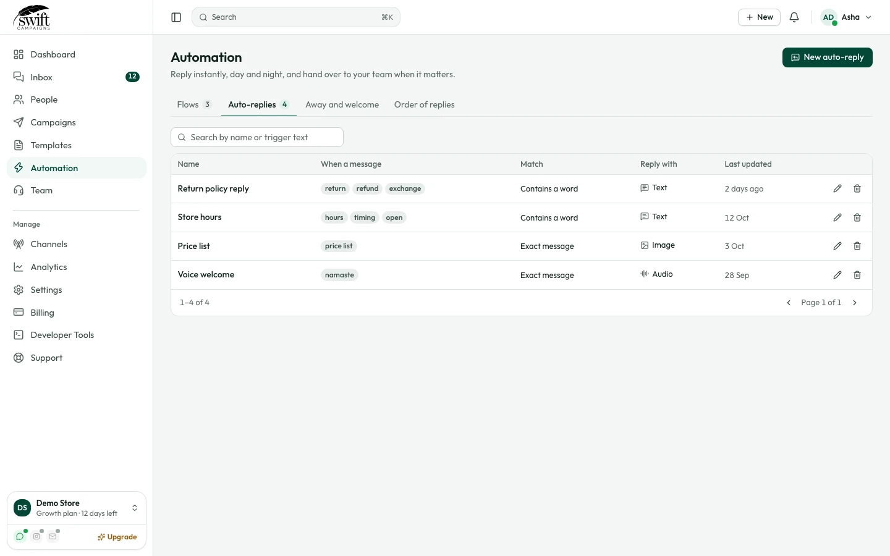Go to the next page of auto-replies

(855, 303)
